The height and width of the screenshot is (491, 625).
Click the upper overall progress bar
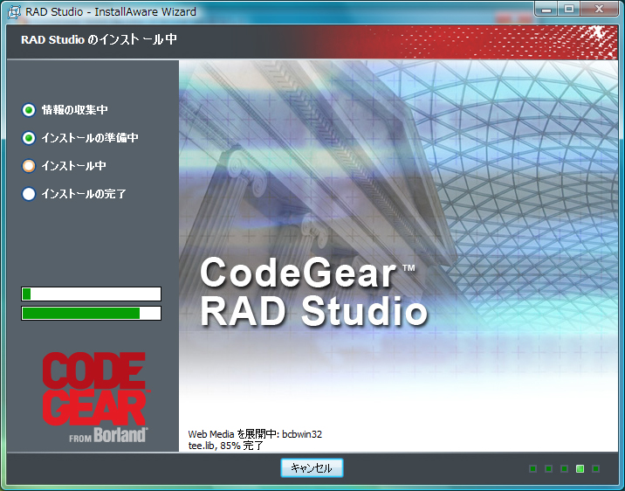[92, 294]
